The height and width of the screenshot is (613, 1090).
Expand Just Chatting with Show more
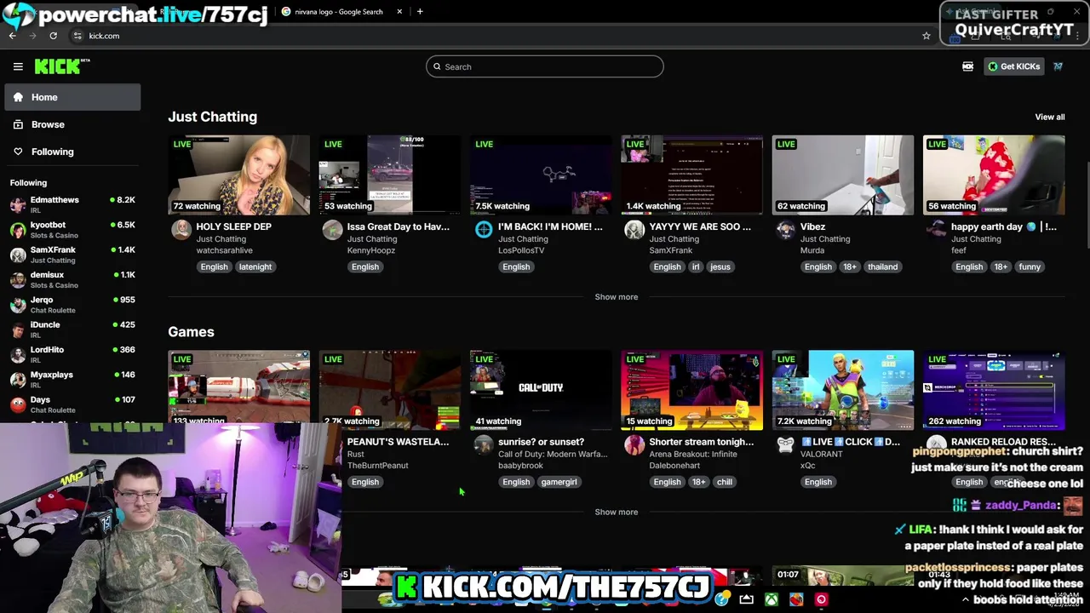pos(616,296)
